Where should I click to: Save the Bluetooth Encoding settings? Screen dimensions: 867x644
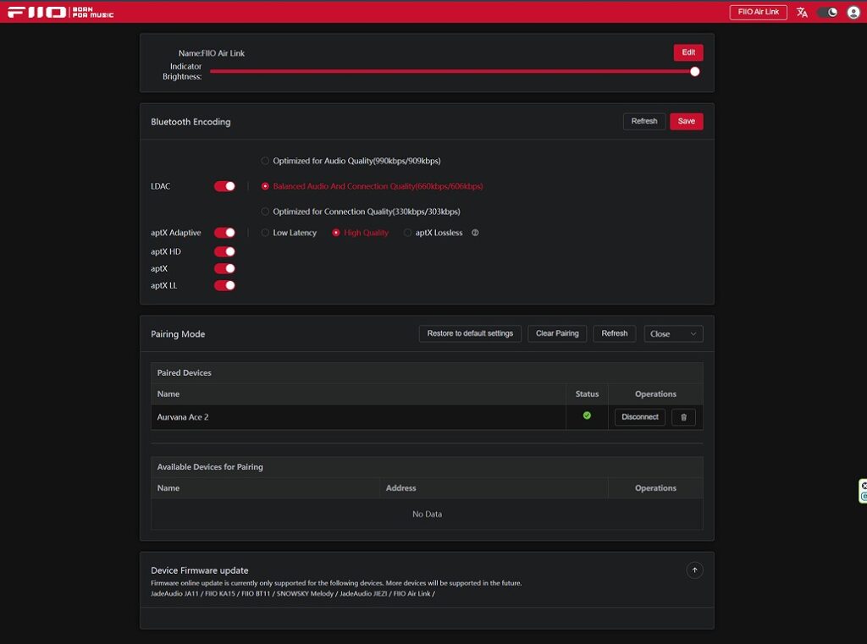686,121
